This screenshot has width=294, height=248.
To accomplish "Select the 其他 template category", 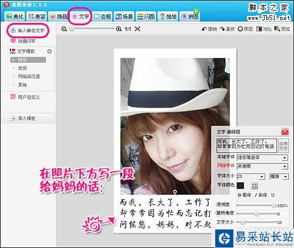I will click(22, 85).
